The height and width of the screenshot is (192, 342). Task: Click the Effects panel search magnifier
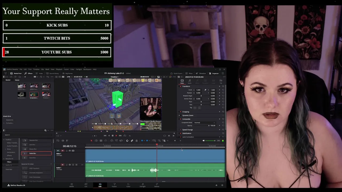pos(45,130)
